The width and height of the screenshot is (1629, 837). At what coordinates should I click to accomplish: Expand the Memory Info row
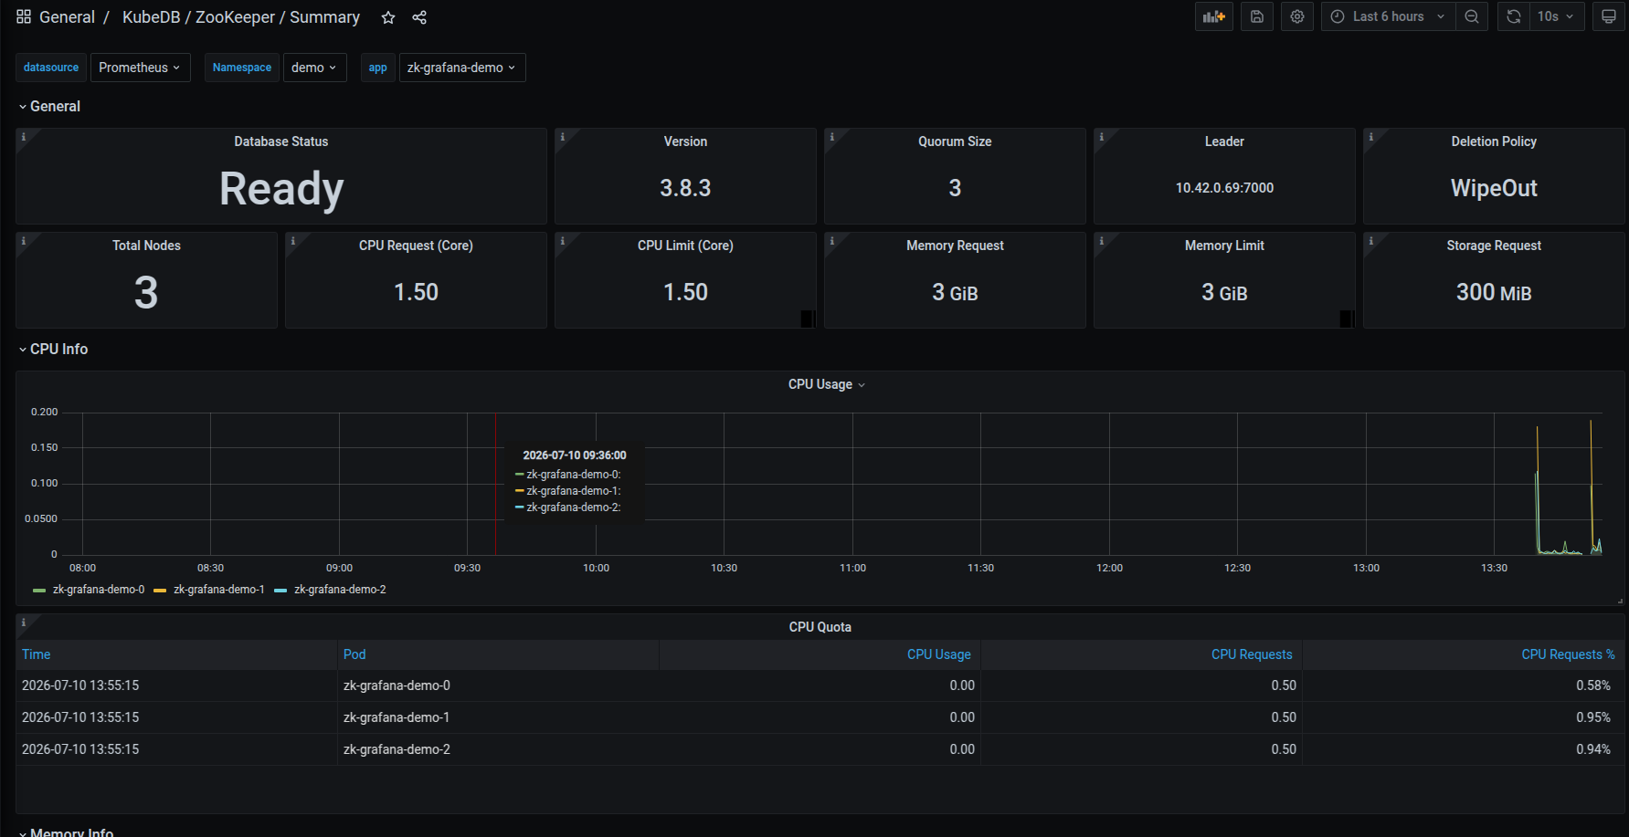click(66, 832)
